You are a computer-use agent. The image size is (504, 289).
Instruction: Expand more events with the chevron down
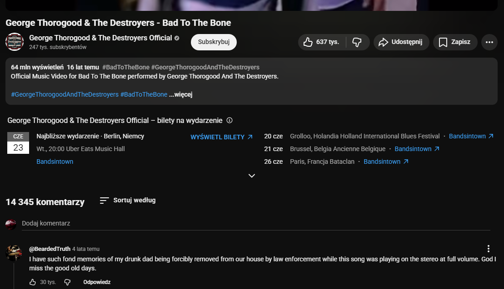click(x=252, y=176)
